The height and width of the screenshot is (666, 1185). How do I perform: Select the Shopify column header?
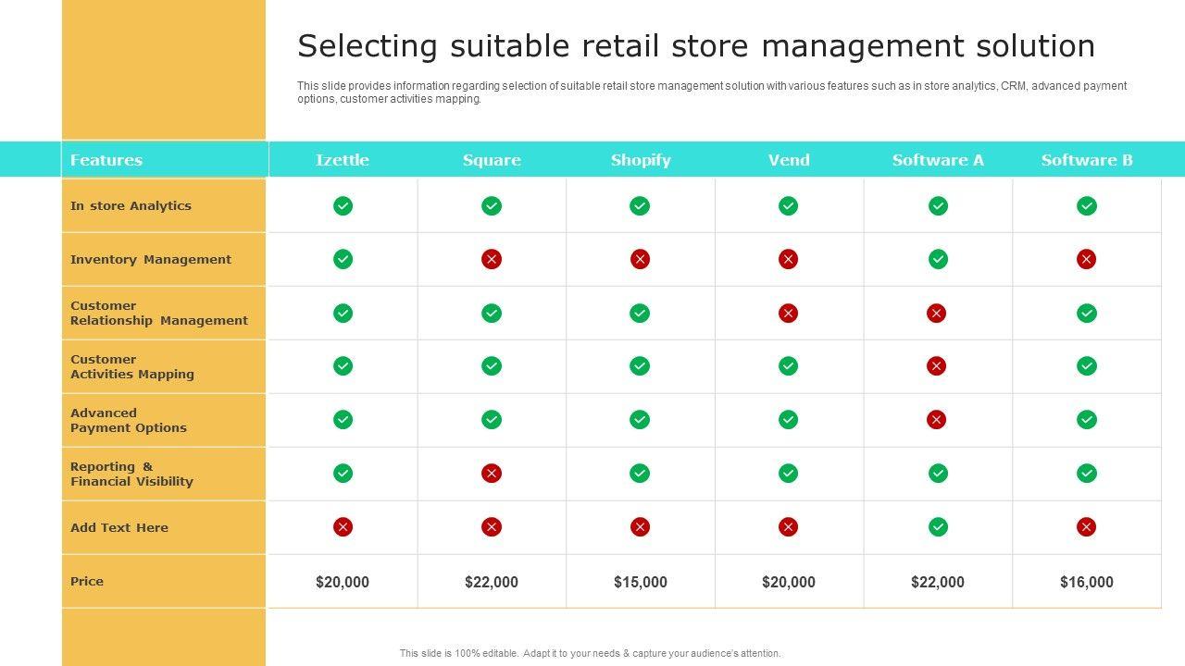click(x=641, y=160)
